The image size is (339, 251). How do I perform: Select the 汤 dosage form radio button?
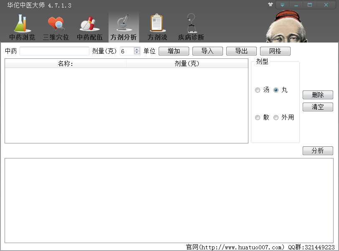(x=258, y=90)
